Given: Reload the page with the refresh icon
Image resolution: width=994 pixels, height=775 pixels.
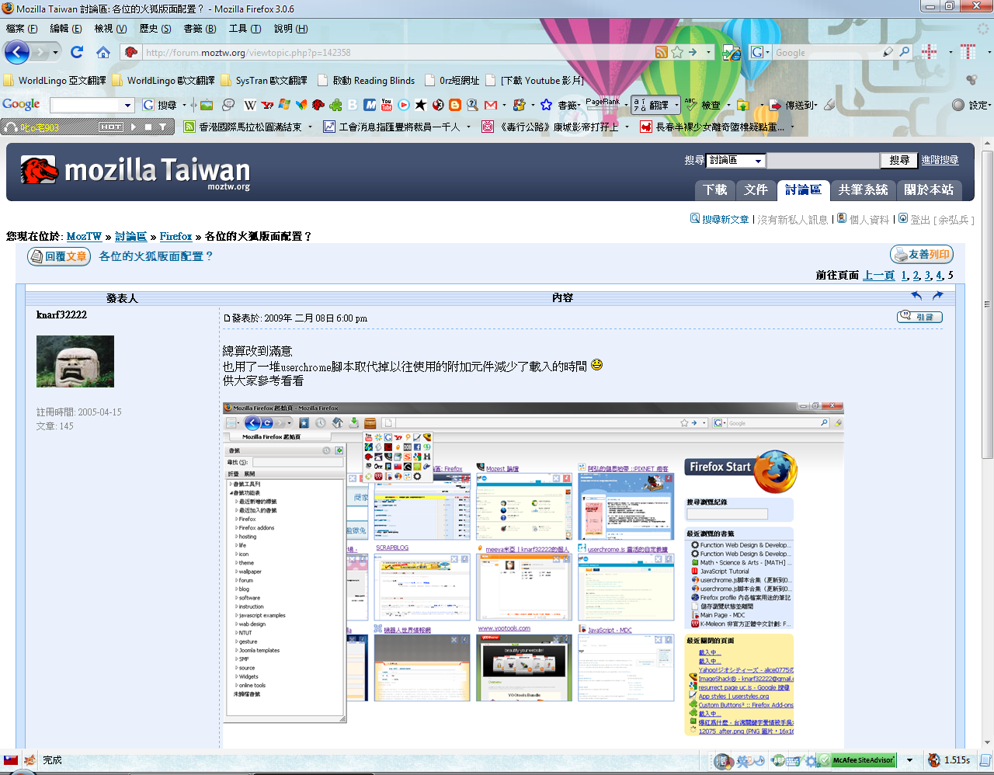Looking at the screenshot, I should pos(76,52).
